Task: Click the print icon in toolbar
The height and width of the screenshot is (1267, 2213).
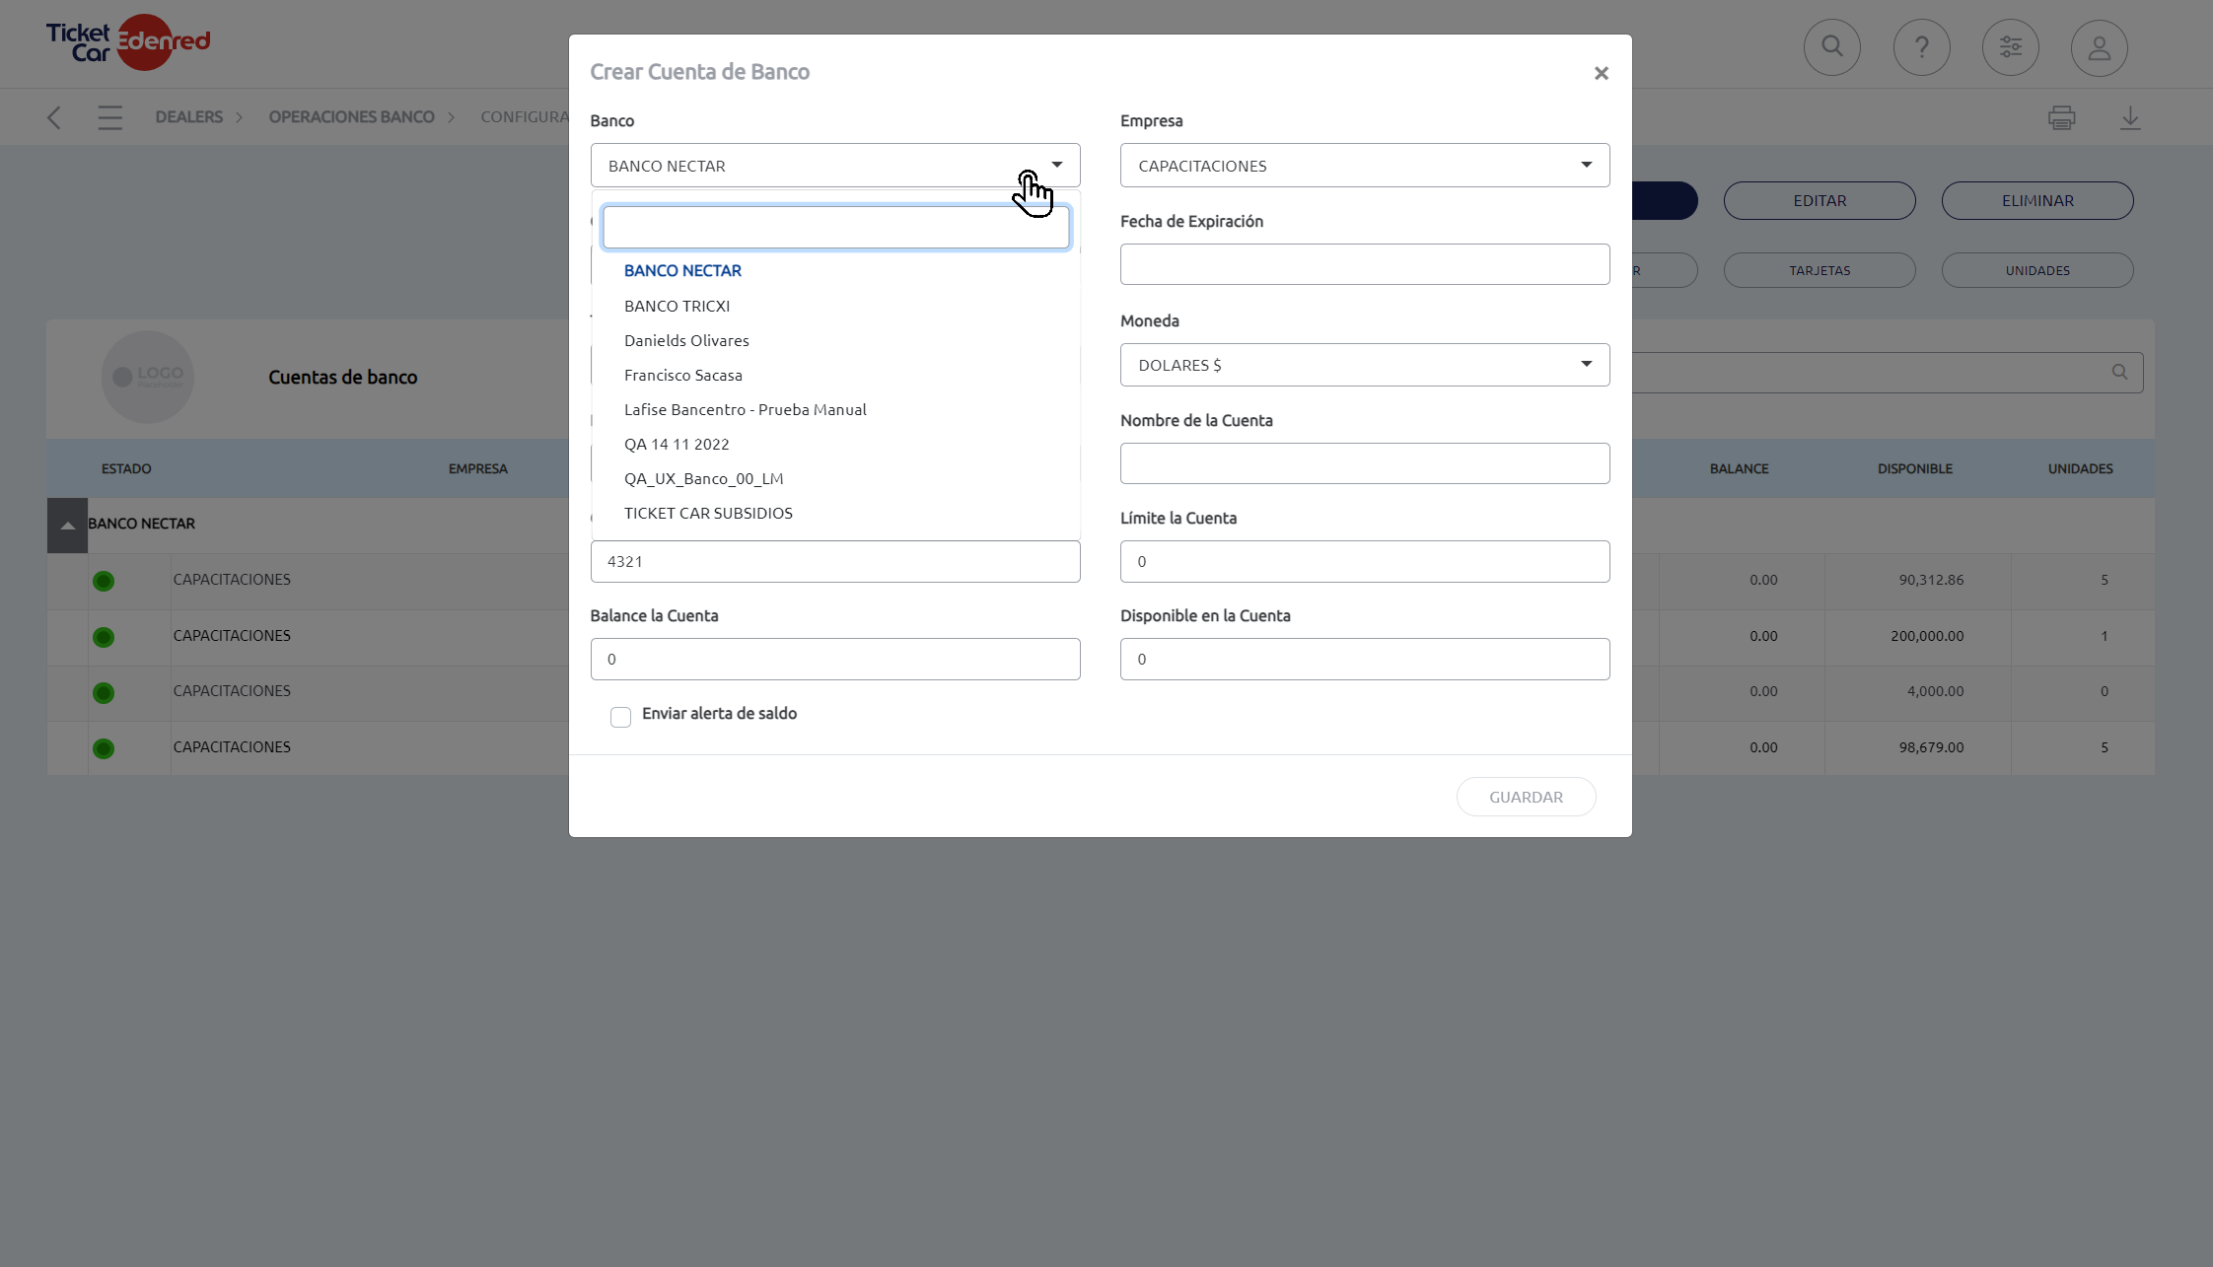Action: [x=2061, y=118]
